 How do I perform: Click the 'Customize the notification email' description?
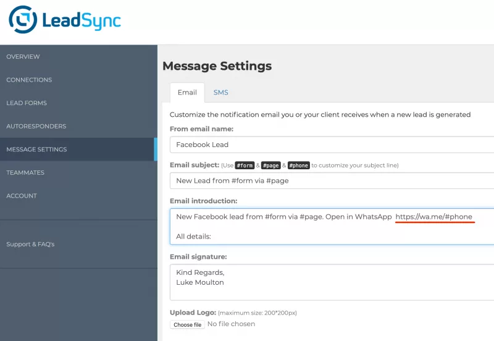[320, 115]
